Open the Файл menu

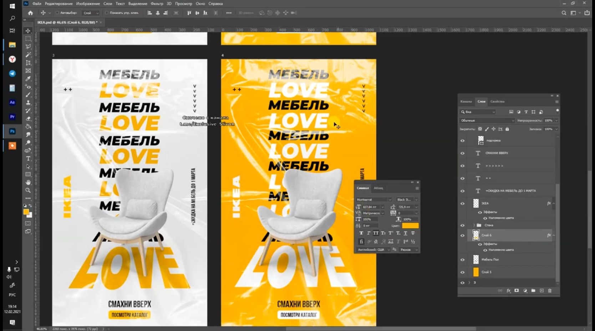point(37,4)
